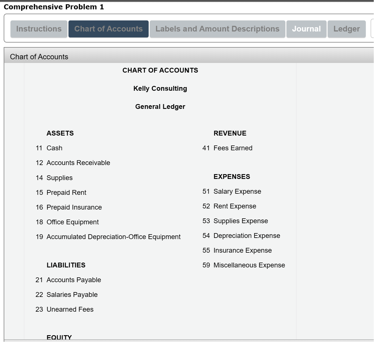Image resolution: width=374 pixels, height=342 pixels.
Task: Select the Chart of Accounts tab
Action: tap(109, 29)
